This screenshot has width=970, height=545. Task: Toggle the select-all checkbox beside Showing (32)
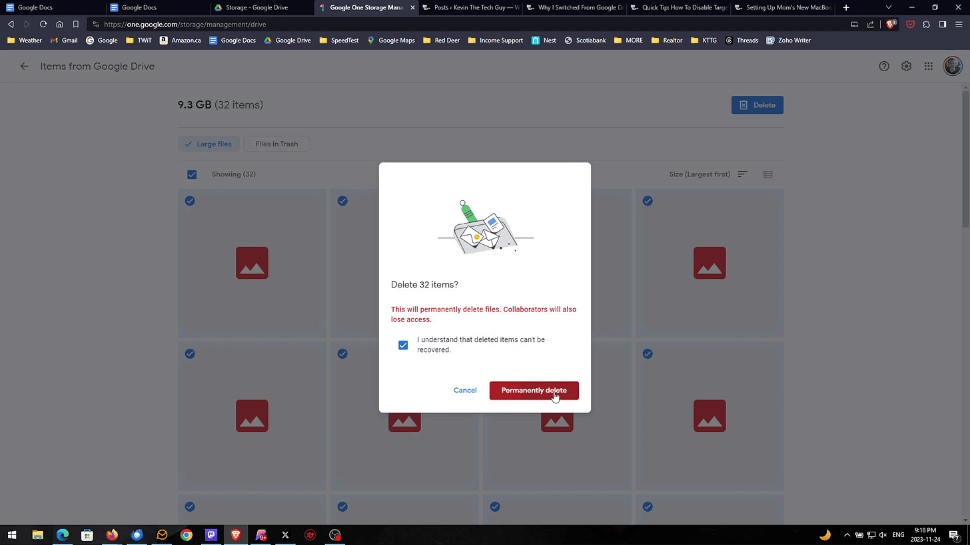coord(192,174)
